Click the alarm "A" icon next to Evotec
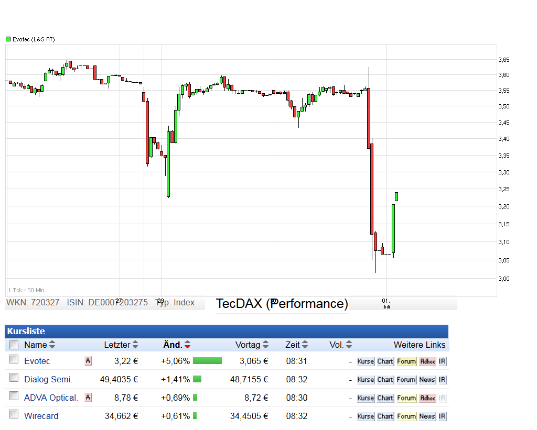This screenshot has height=430, width=537. click(x=88, y=361)
